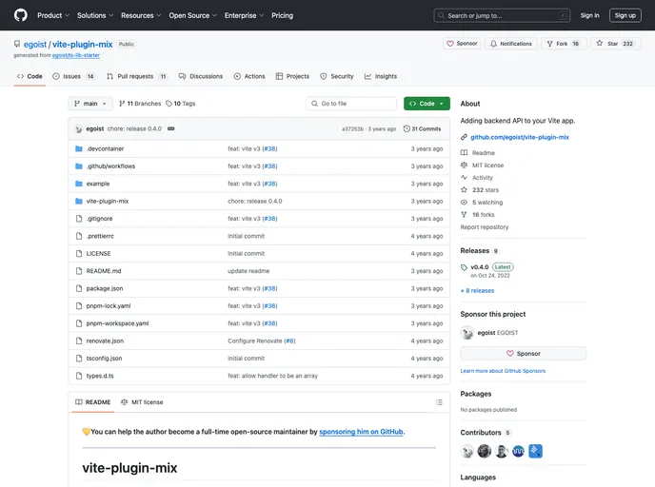Click the Sign up button
The image size is (655, 487).
coord(625,15)
